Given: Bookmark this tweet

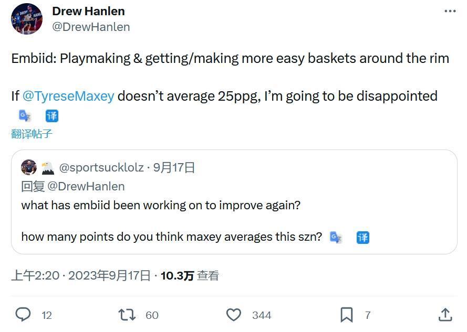Looking at the screenshot, I should click(x=347, y=315).
